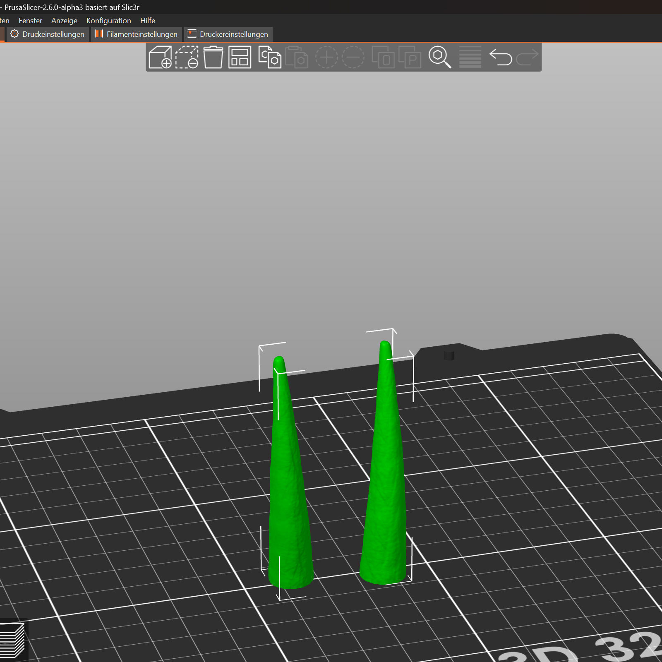Click the Paste from clipboard icon

[296, 57]
